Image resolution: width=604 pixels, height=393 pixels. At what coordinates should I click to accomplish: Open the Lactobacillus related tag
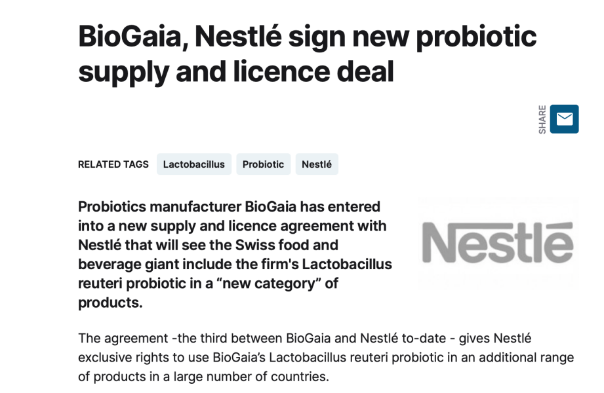point(194,164)
